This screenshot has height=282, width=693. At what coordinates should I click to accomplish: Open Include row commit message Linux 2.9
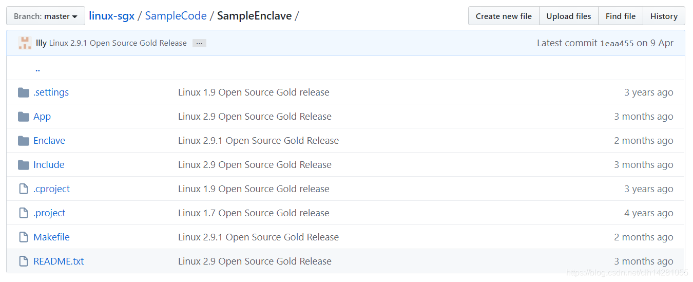(255, 165)
